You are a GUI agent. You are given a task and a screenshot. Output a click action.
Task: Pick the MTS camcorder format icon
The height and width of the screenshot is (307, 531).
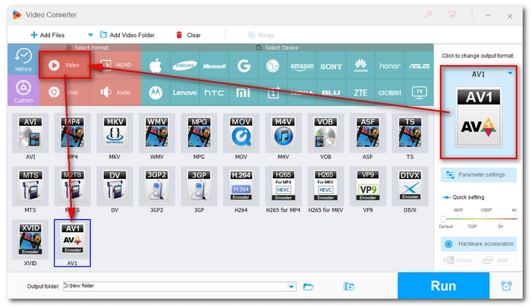tap(30, 186)
